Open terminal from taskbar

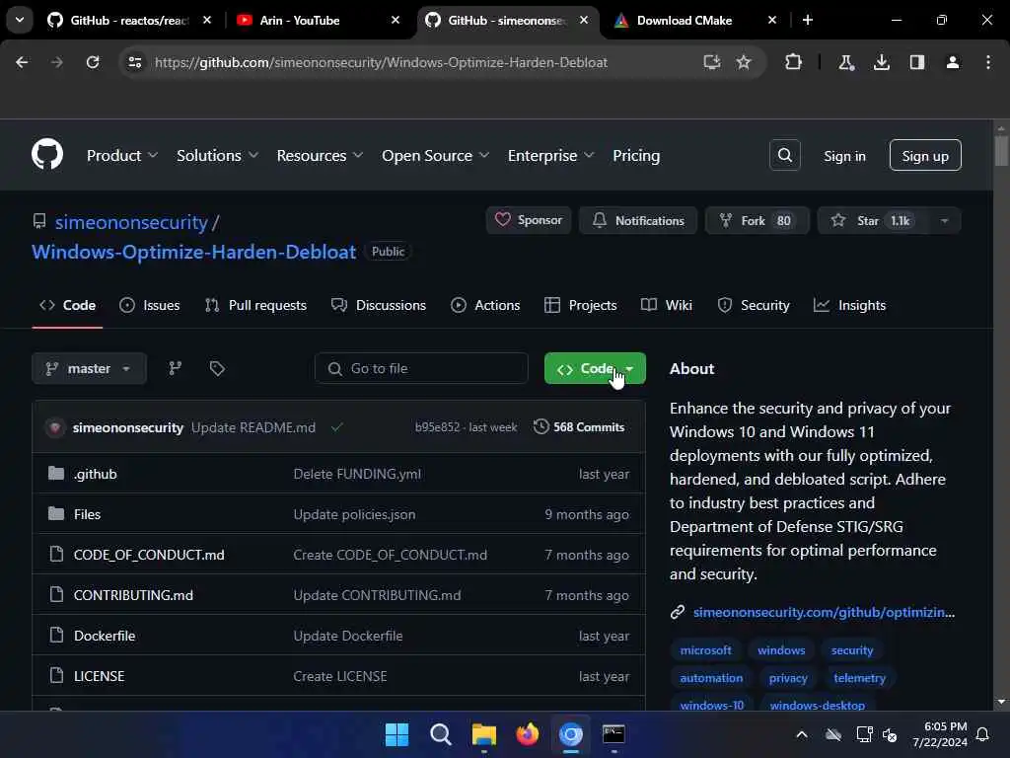pos(613,734)
